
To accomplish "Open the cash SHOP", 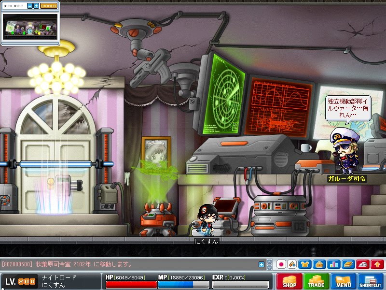I will [289, 281].
